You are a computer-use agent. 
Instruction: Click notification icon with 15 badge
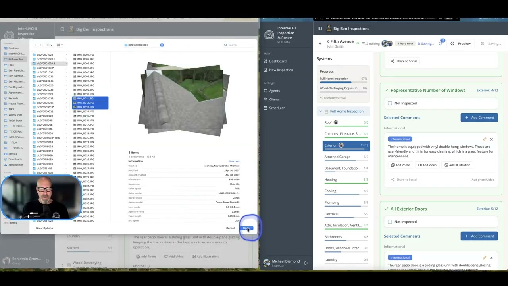(441, 43)
